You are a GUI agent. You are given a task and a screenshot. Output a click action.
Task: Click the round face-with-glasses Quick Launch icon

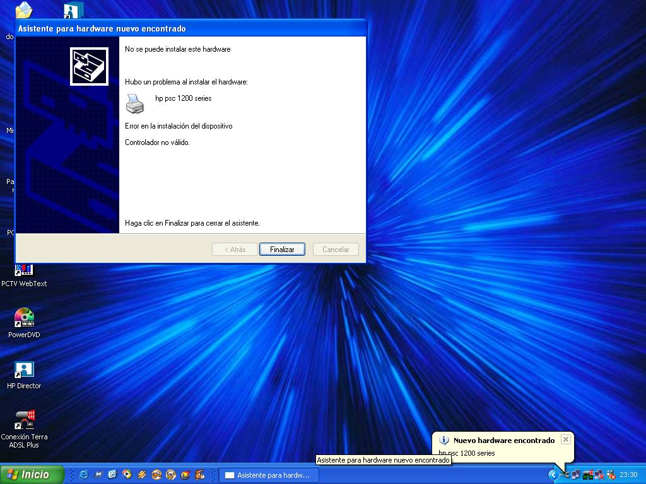click(x=170, y=475)
